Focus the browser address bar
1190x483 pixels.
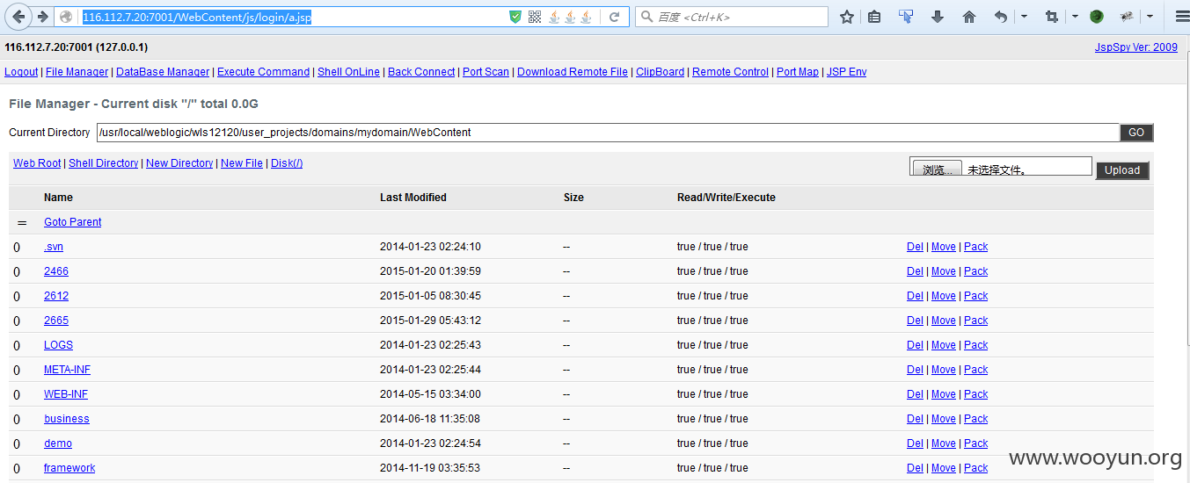293,17
